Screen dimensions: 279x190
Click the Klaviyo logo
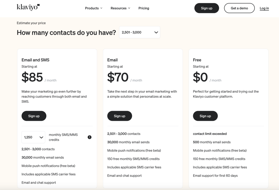click(x=28, y=8)
